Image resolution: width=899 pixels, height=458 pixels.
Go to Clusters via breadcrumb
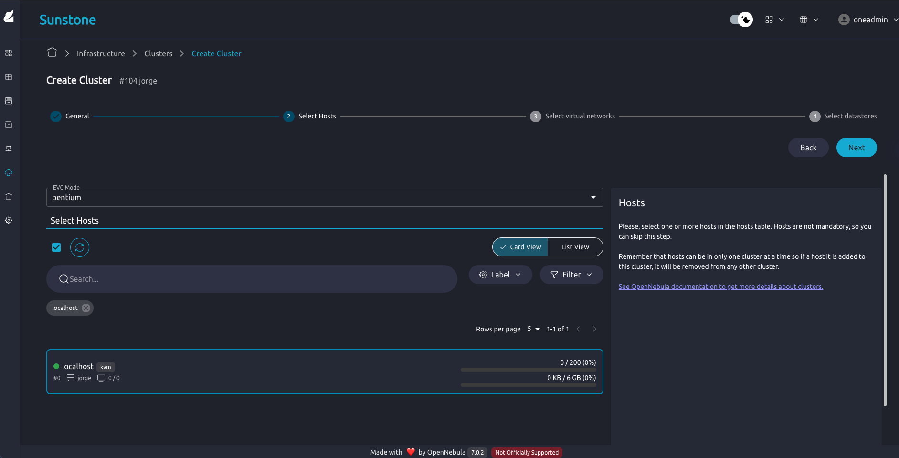click(x=158, y=53)
